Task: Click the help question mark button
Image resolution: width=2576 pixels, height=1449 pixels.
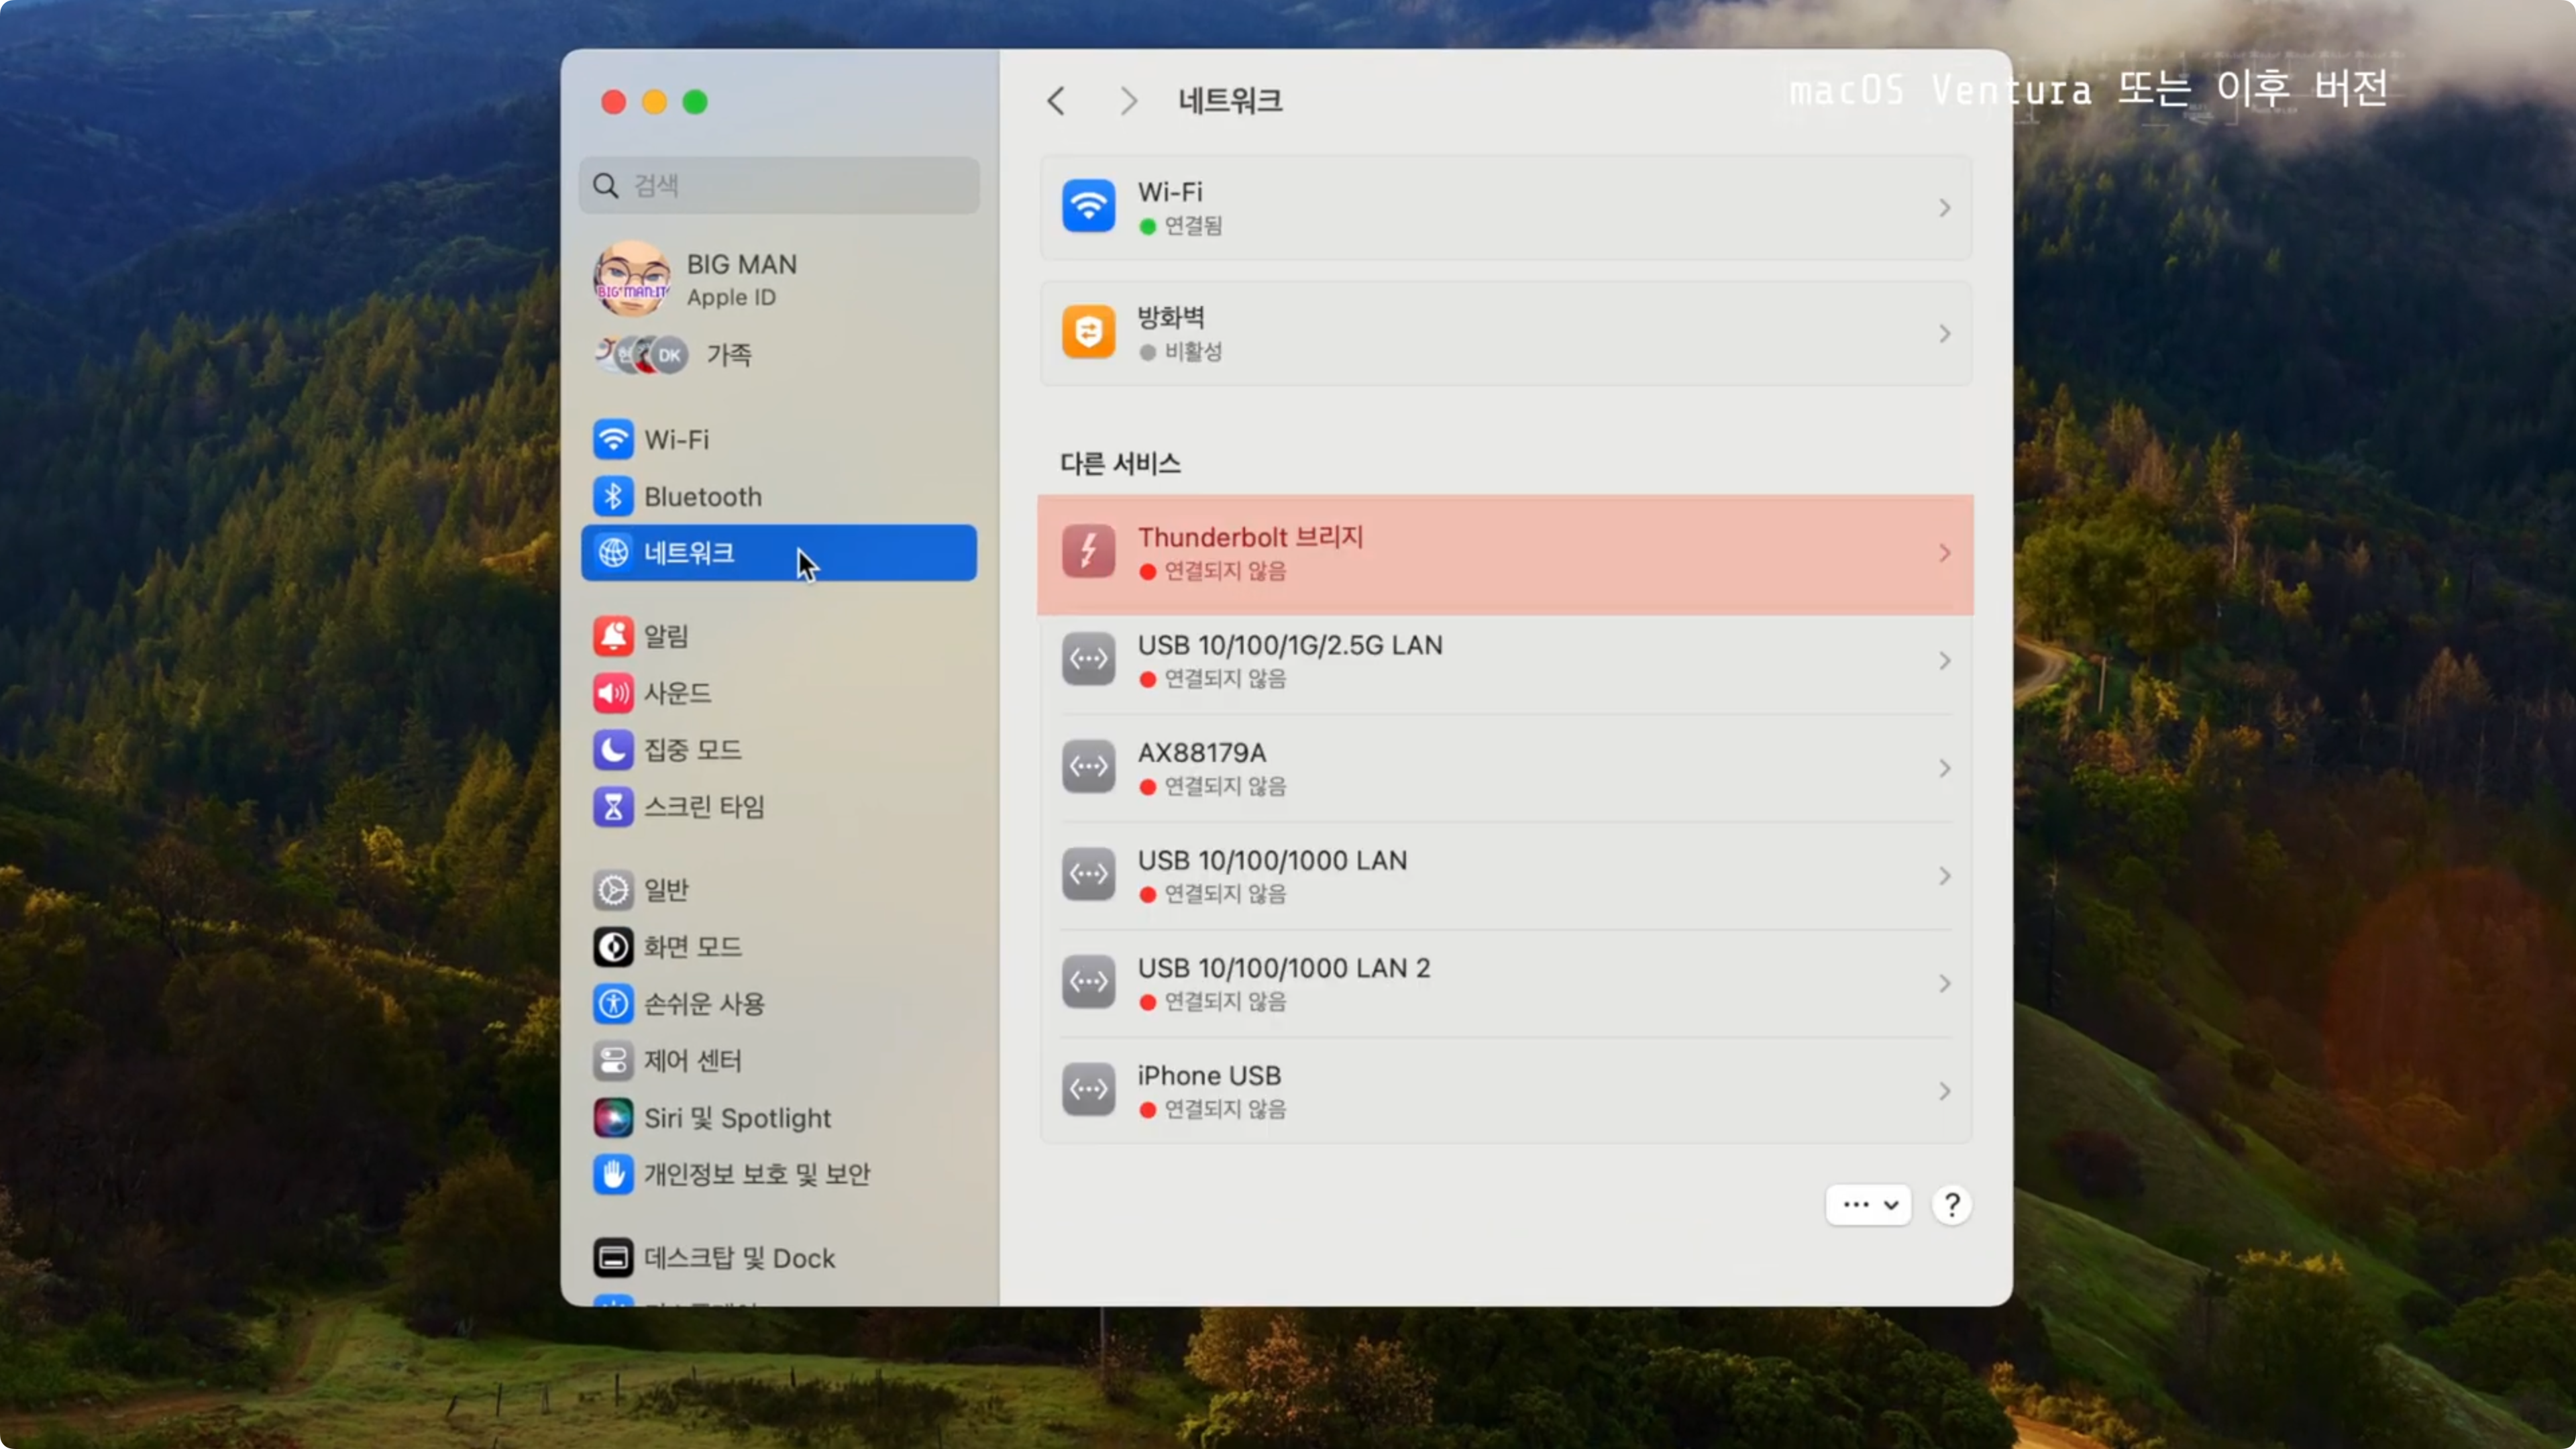Action: [1951, 1204]
